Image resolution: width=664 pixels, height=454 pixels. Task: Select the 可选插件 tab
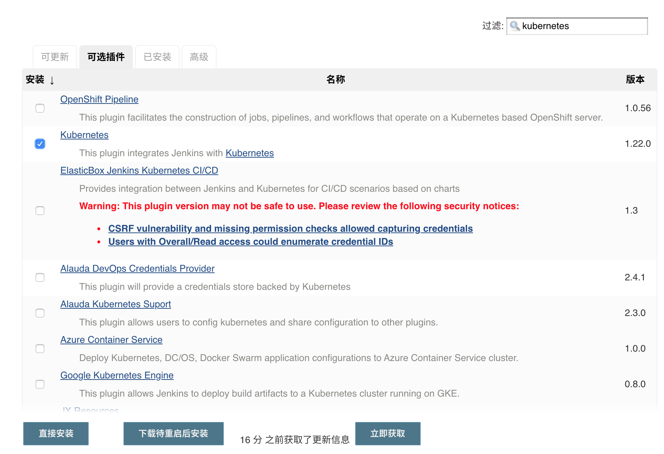(x=106, y=57)
